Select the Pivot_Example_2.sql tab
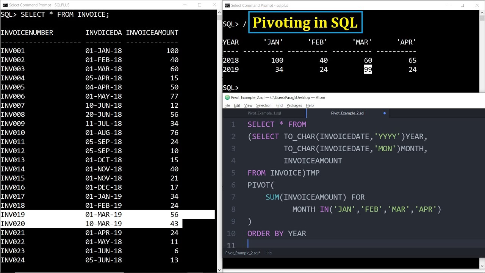 click(347, 113)
